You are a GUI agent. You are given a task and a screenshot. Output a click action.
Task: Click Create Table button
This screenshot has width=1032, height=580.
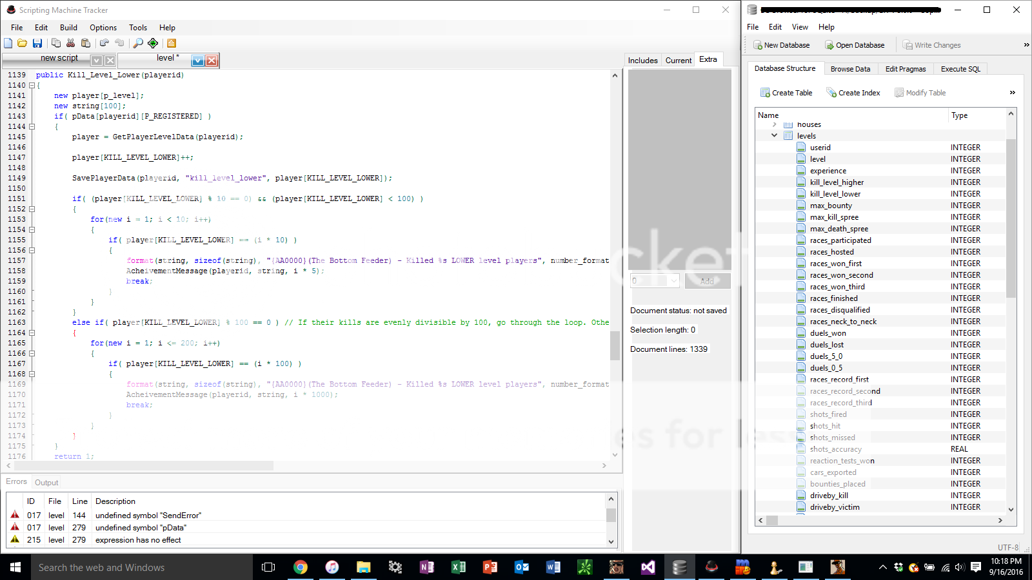(786, 93)
